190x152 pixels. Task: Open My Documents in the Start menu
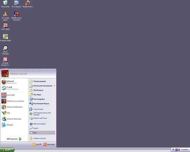(42, 81)
